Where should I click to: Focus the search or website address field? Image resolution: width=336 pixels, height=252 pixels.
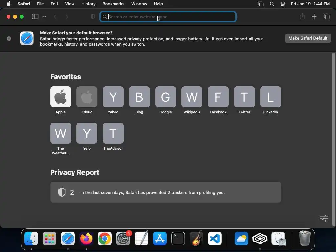pyautogui.click(x=168, y=17)
